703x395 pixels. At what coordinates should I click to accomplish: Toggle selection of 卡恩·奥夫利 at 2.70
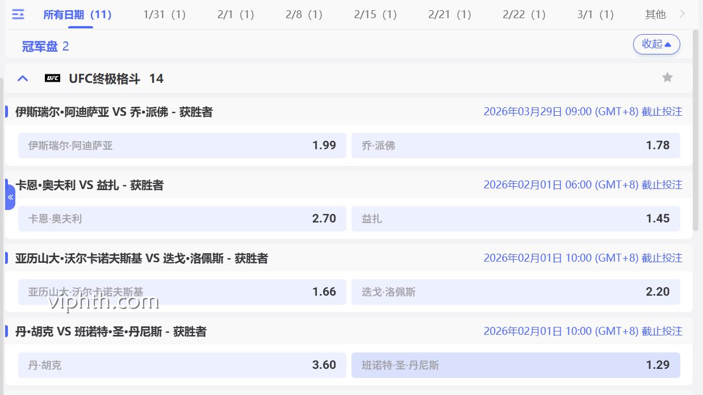[182, 218]
